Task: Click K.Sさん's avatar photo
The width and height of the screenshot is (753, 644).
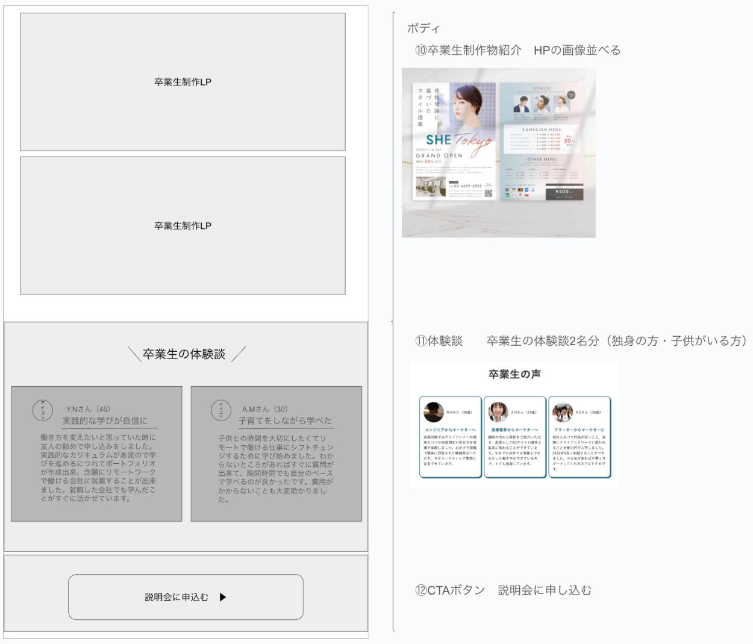Action: (563, 412)
